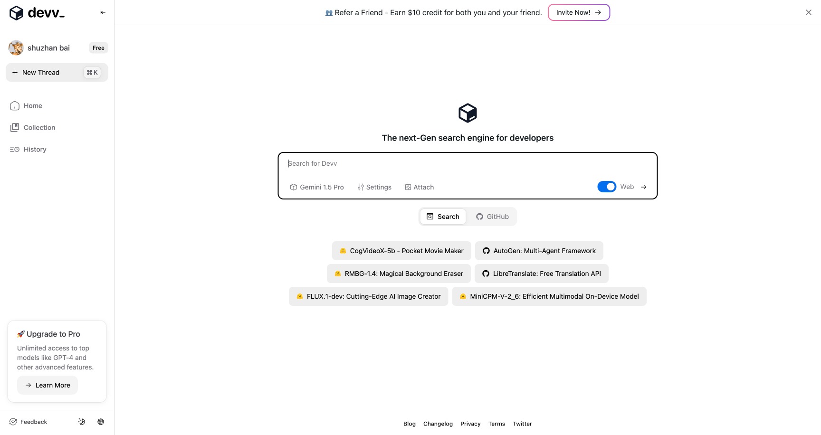Submit search with the arrow icon
The width and height of the screenshot is (821, 435).
644,187
